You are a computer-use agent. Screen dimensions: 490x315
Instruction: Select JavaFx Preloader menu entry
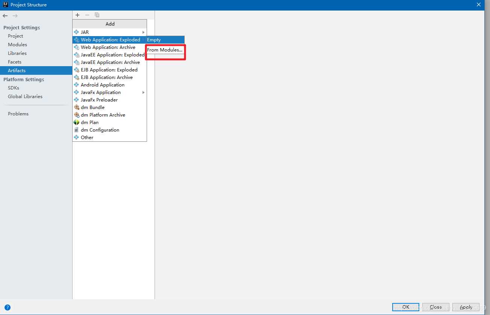109,100
